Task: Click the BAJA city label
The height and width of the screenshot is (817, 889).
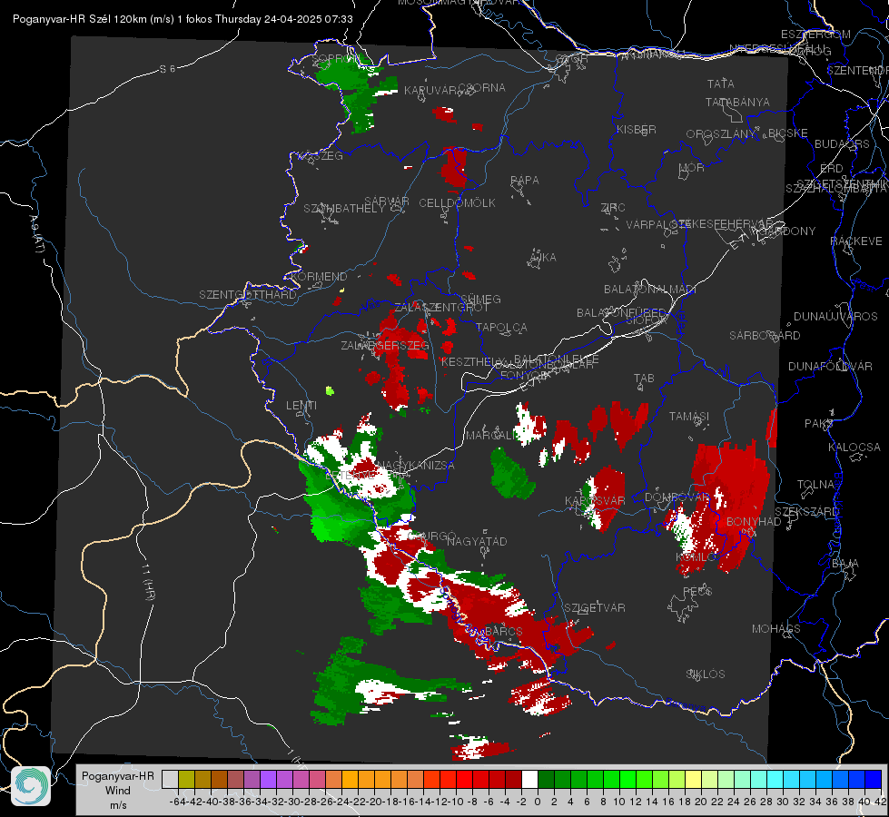Action: (845, 564)
